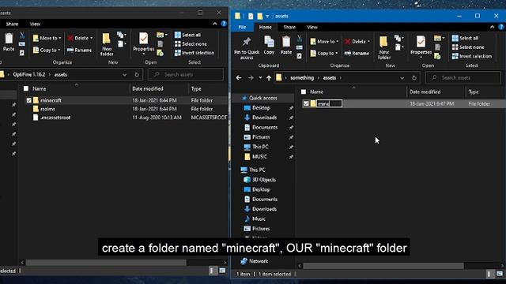This screenshot has height=284, width=506.
Task: Refresh the right window address bar
Action: tap(414, 78)
